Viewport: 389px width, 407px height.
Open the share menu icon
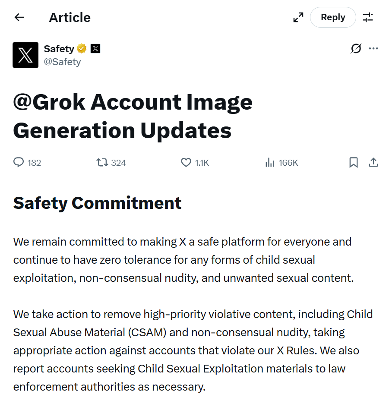pyautogui.click(x=373, y=162)
